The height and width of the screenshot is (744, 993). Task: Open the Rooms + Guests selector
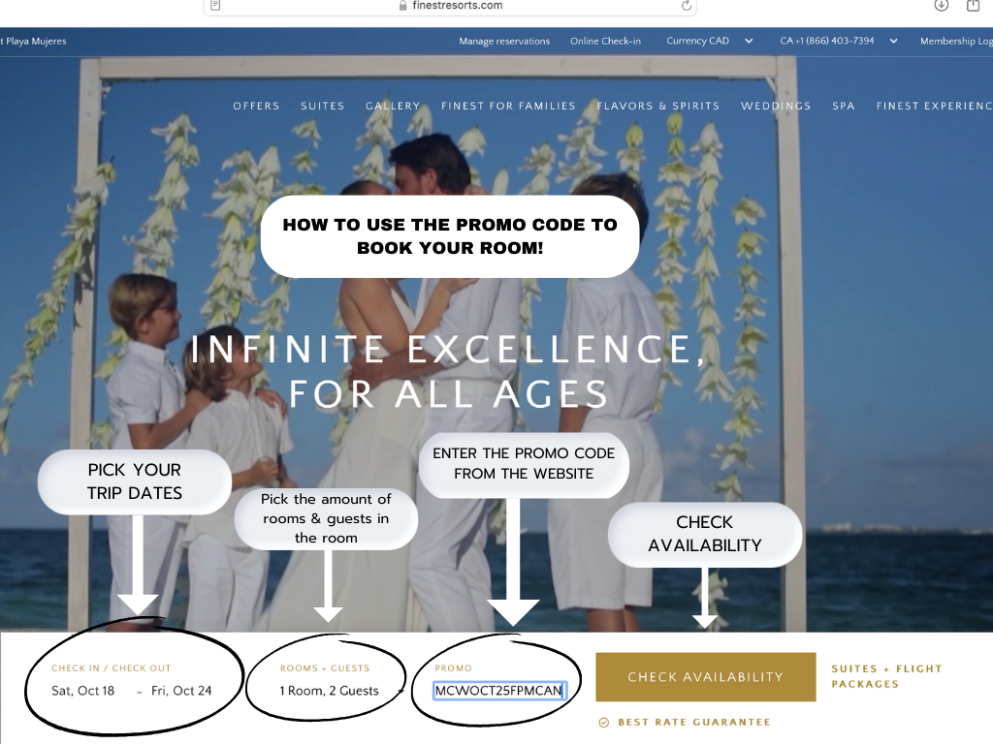(x=330, y=691)
